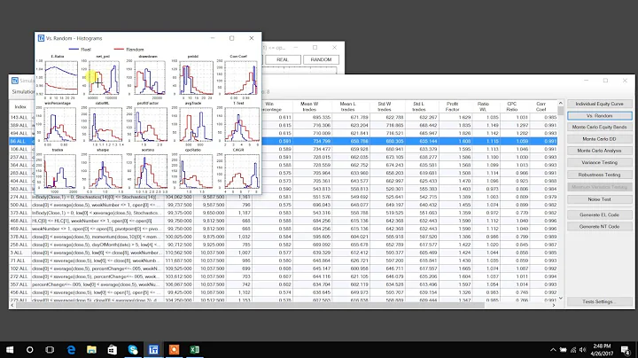This screenshot has width=638, height=358.
Task: Check the battery status tray icon
Action: tap(564, 350)
